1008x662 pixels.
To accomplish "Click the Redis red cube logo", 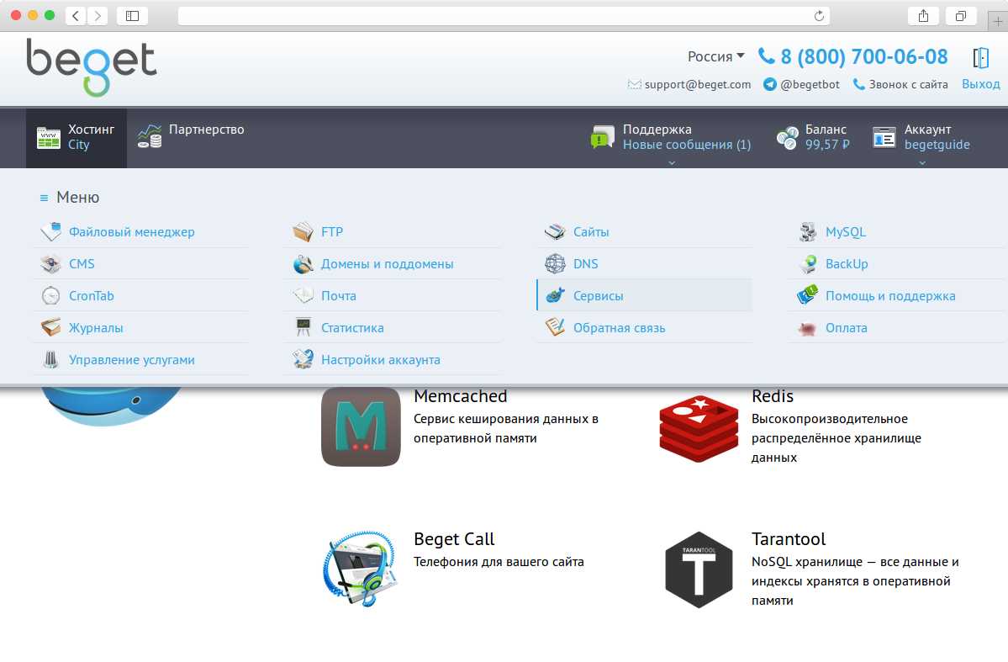I will 699,429.
